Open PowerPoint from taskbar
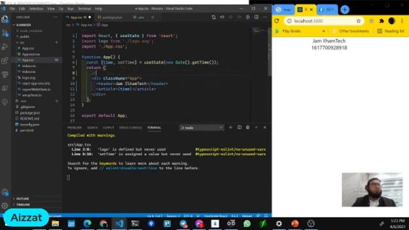The width and height of the screenshot is (409, 230). coord(295,224)
